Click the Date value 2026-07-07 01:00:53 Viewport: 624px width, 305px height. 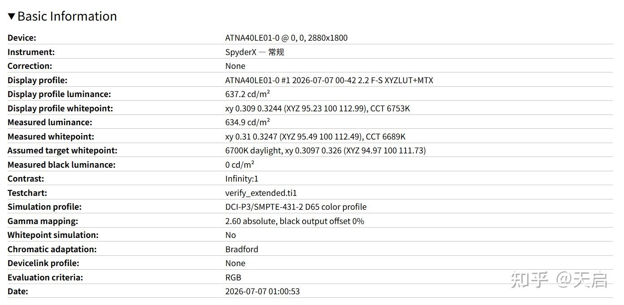pyautogui.click(x=262, y=292)
